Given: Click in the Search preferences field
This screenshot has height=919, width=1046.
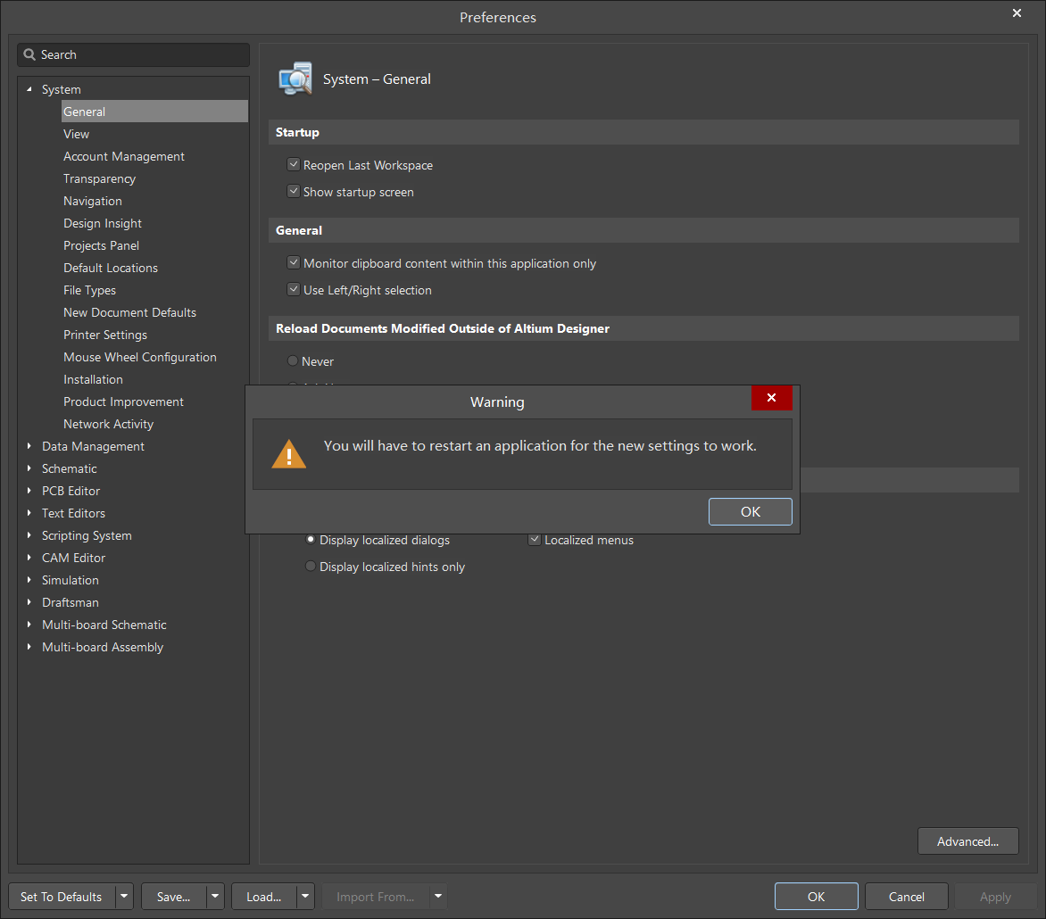Looking at the screenshot, I should click(x=133, y=54).
